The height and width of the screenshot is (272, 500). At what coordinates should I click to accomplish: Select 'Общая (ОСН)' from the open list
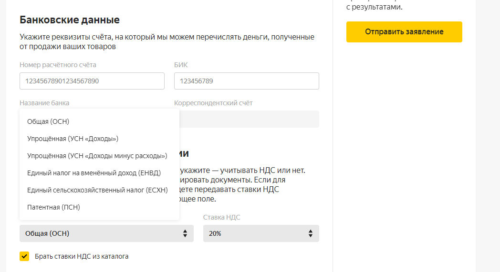tap(48, 121)
